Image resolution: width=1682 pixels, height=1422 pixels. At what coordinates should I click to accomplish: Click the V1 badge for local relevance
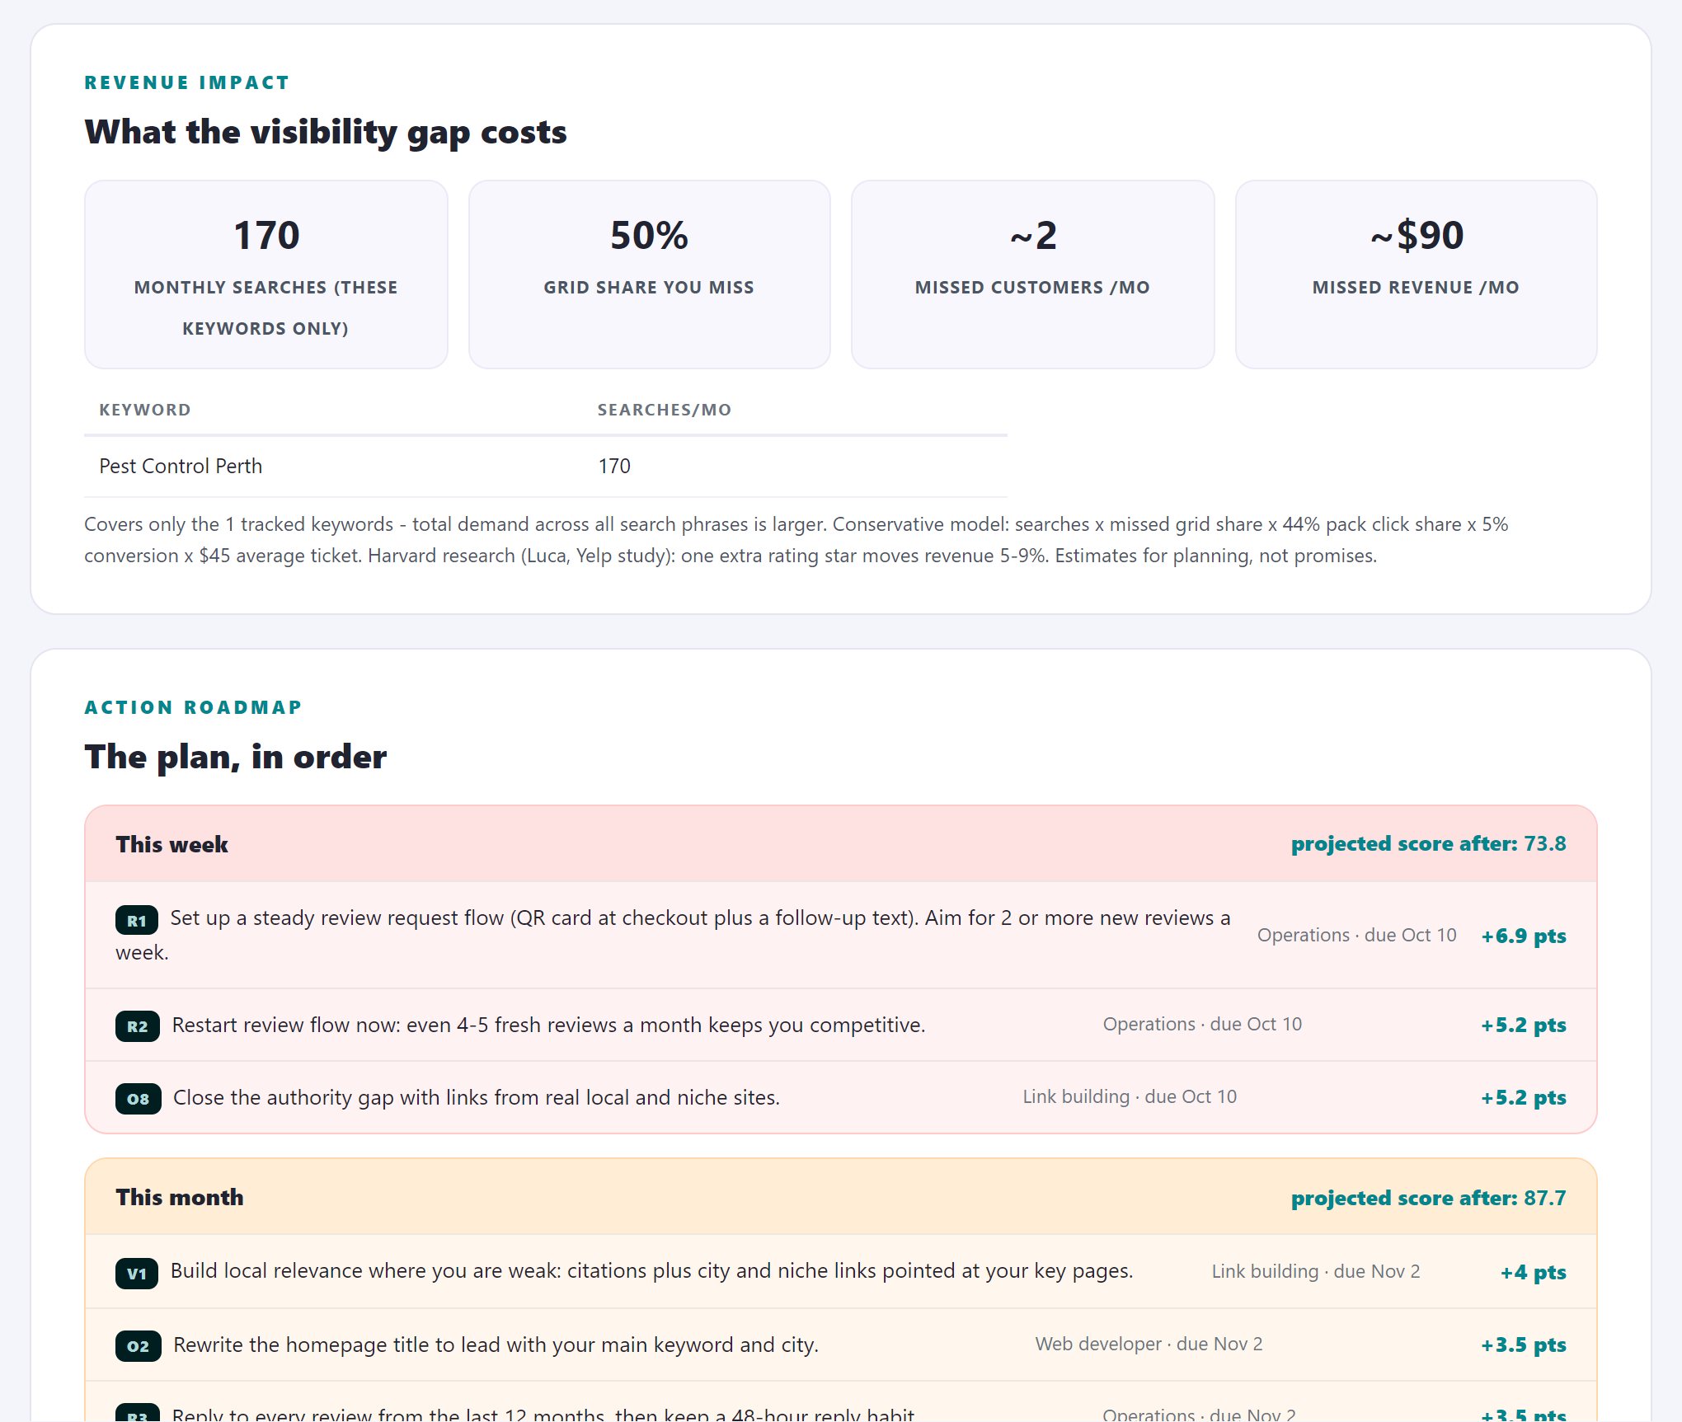pyautogui.click(x=137, y=1273)
